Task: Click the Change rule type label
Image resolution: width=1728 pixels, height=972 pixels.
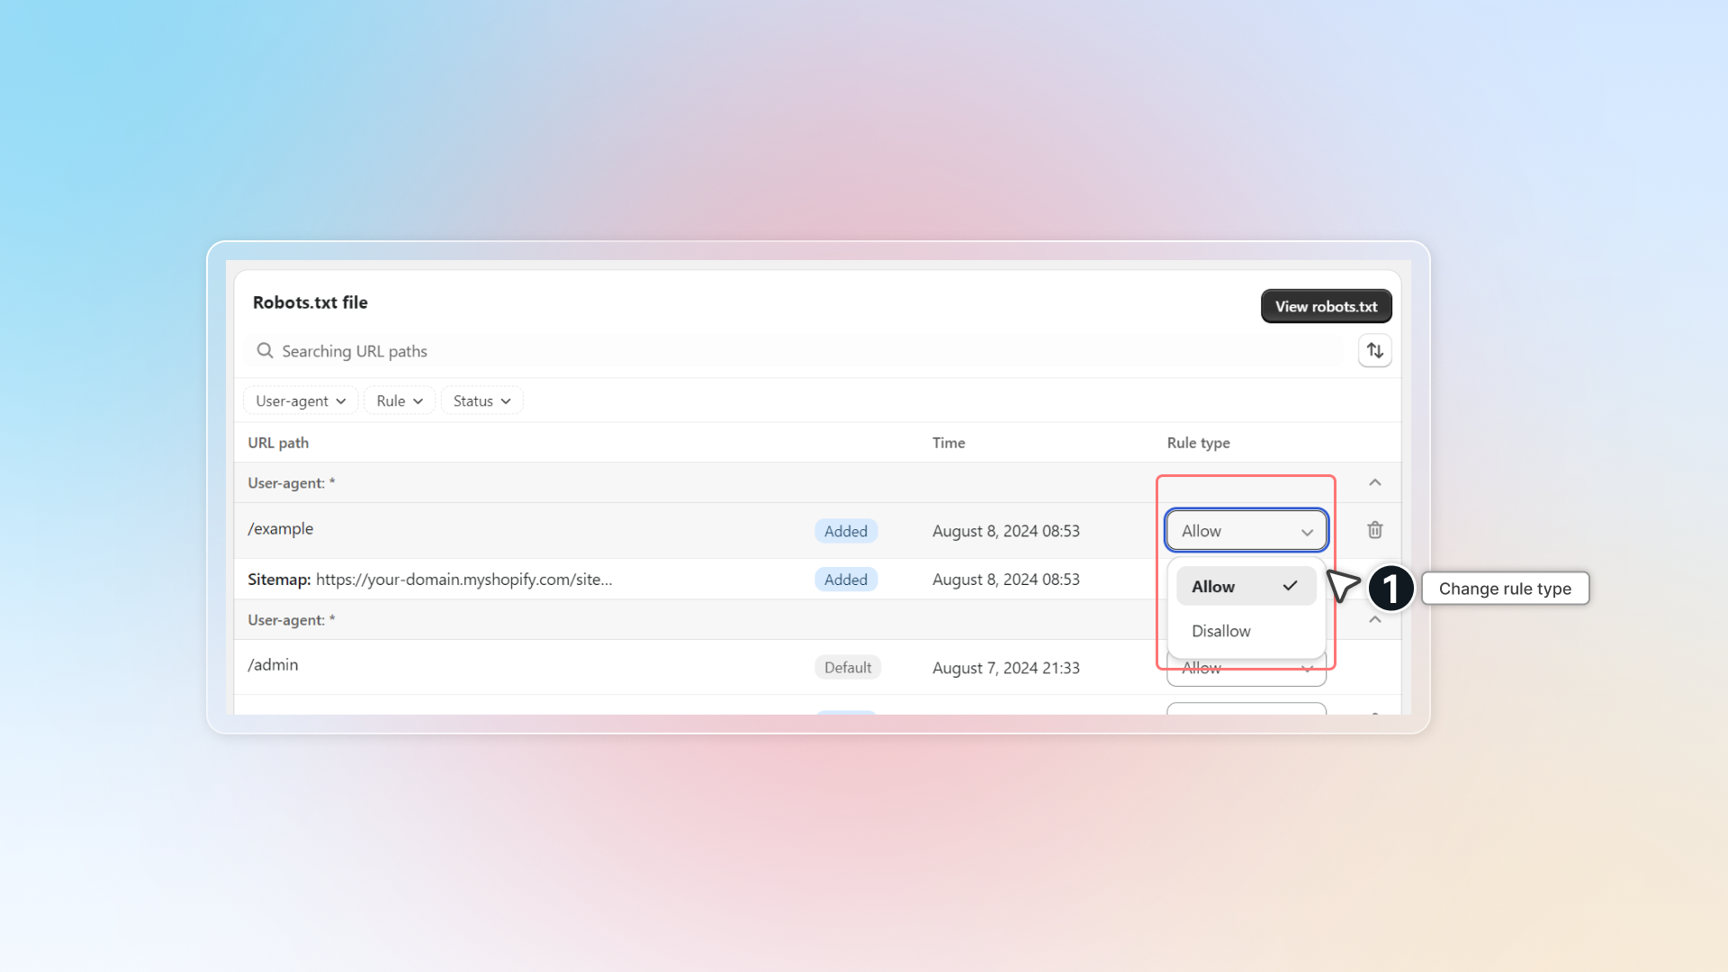Action: (1504, 589)
